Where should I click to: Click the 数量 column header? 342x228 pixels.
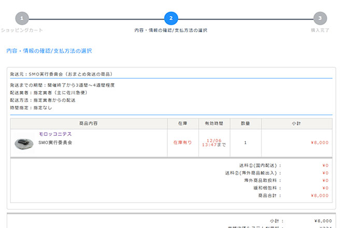[x=246, y=123]
